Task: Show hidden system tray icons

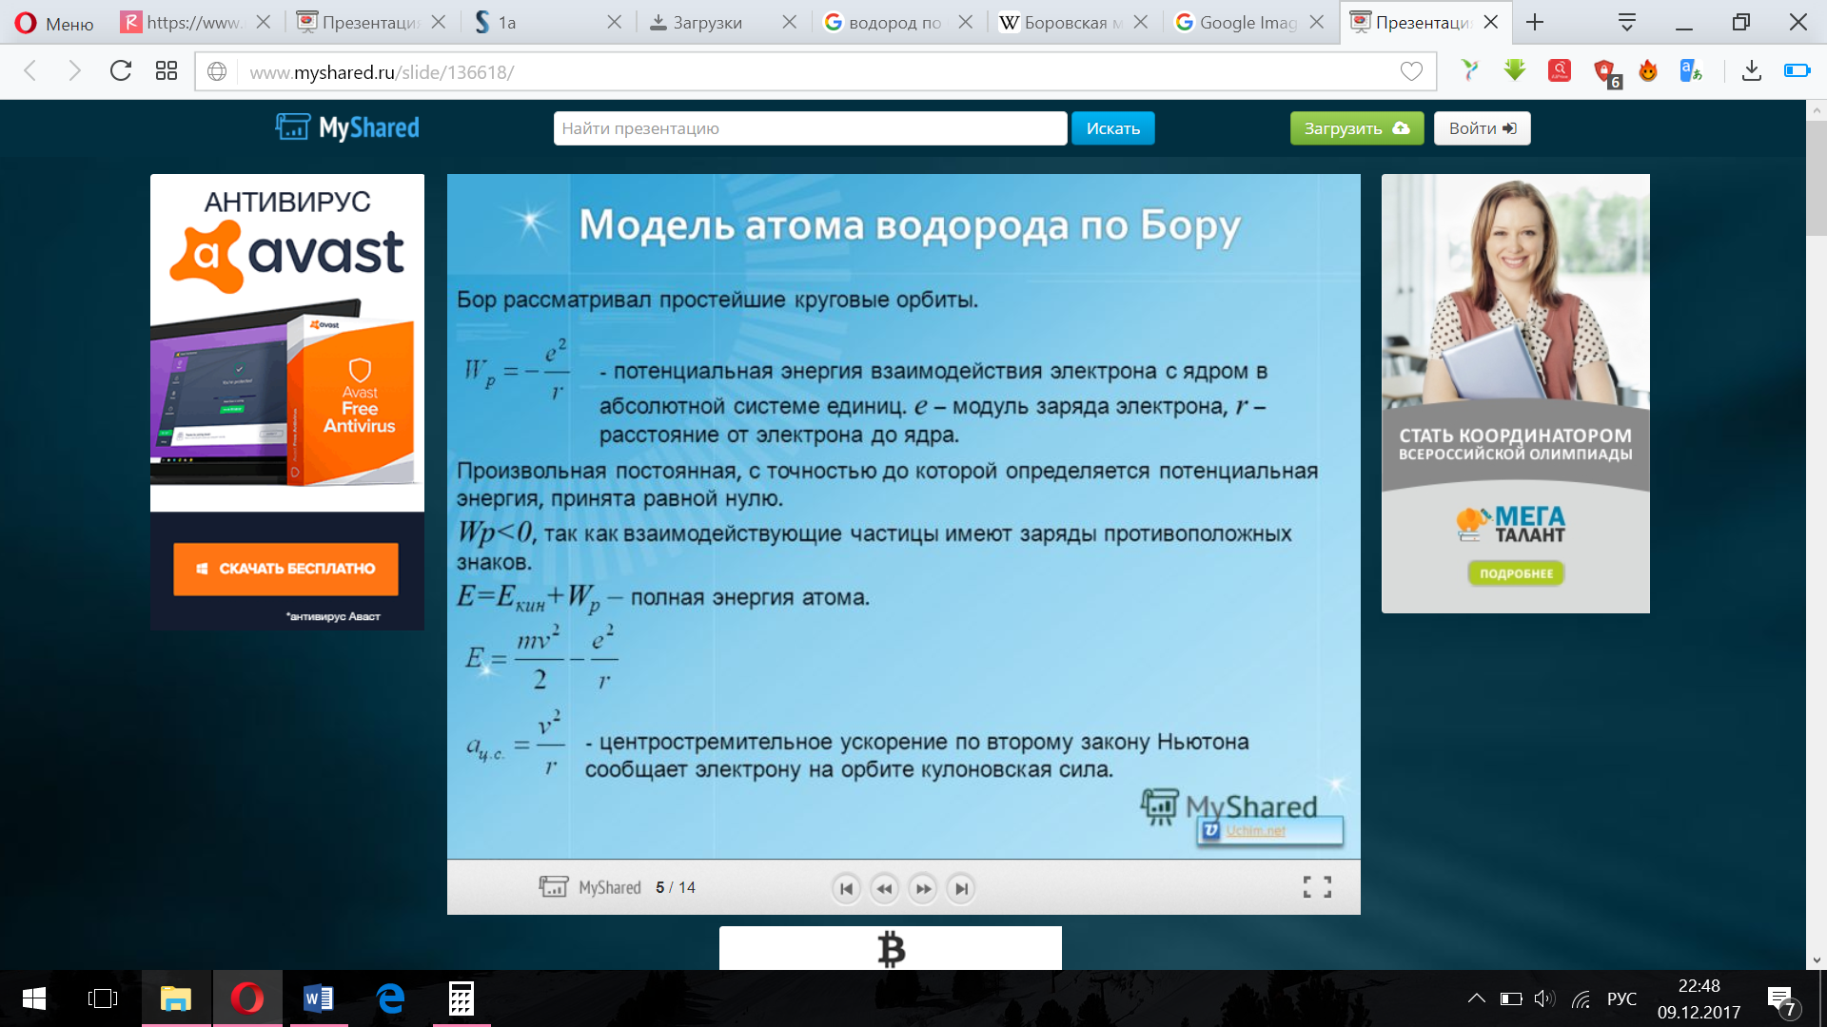Action: click(1476, 998)
